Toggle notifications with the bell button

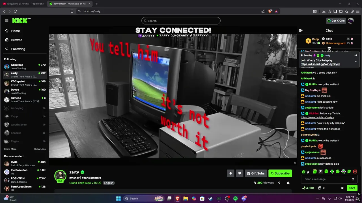(230, 173)
